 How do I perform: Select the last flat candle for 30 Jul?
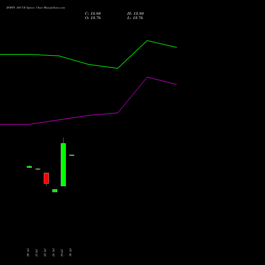click(72, 155)
